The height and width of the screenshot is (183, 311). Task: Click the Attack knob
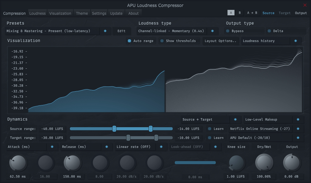(18, 163)
